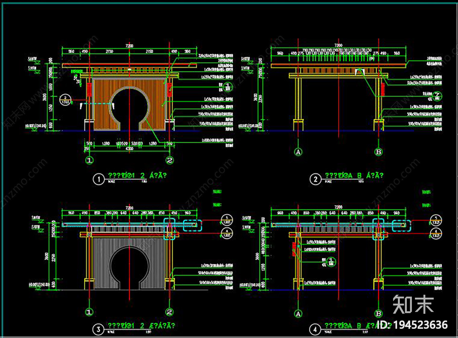458x338 pixels.
Task: Click green callout circle 1 in bottom-right section
Action: 331,262
